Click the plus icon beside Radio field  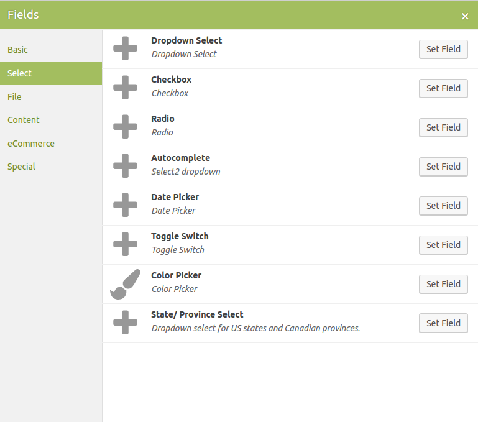(125, 127)
